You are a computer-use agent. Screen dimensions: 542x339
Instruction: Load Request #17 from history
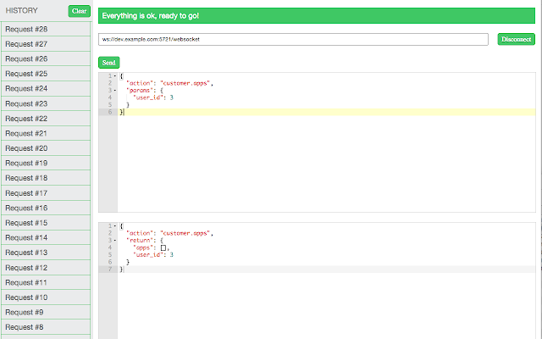coord(46,193)
